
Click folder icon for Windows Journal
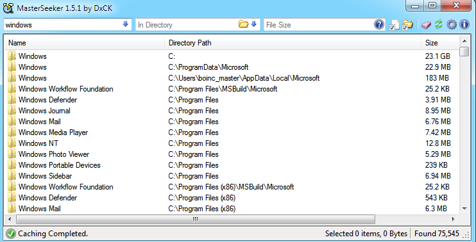[x=12, y=111]
